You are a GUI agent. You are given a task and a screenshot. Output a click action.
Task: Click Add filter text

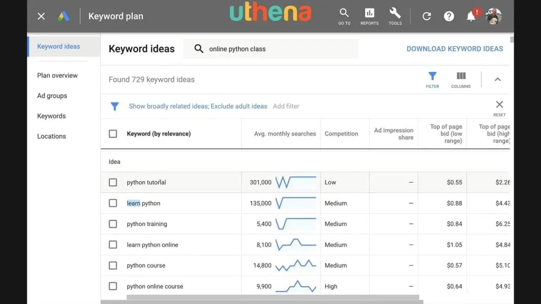tap(286, 106)
